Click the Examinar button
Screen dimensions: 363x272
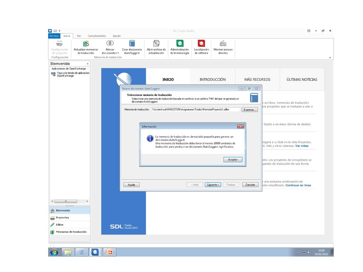249,110
